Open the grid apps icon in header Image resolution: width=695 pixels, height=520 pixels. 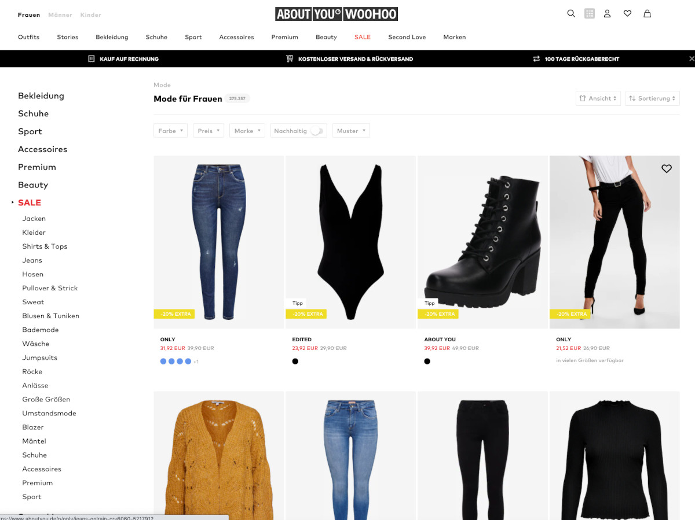pos(590,13)
